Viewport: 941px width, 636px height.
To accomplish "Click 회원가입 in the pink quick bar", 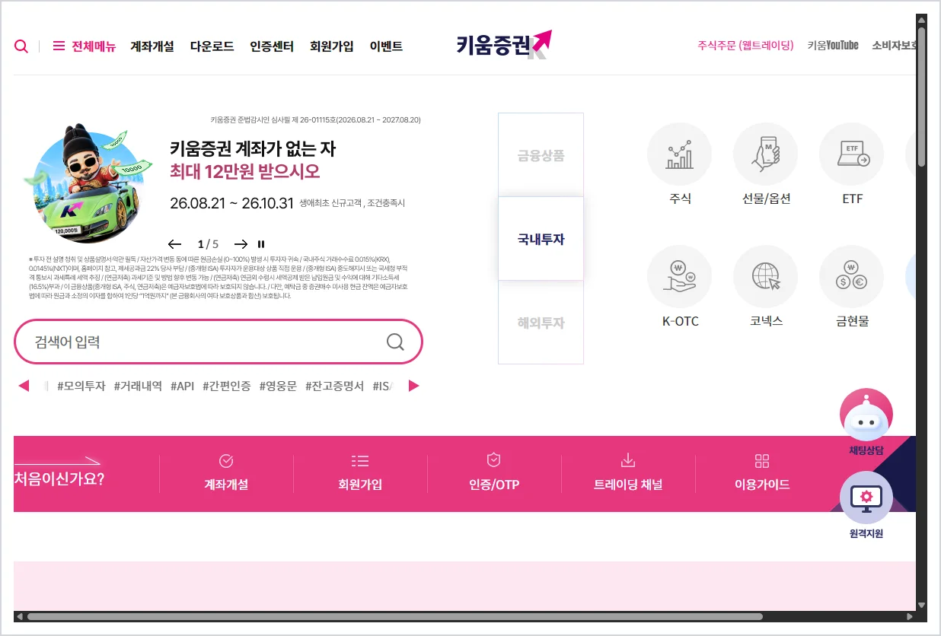I will coord(360,473).
